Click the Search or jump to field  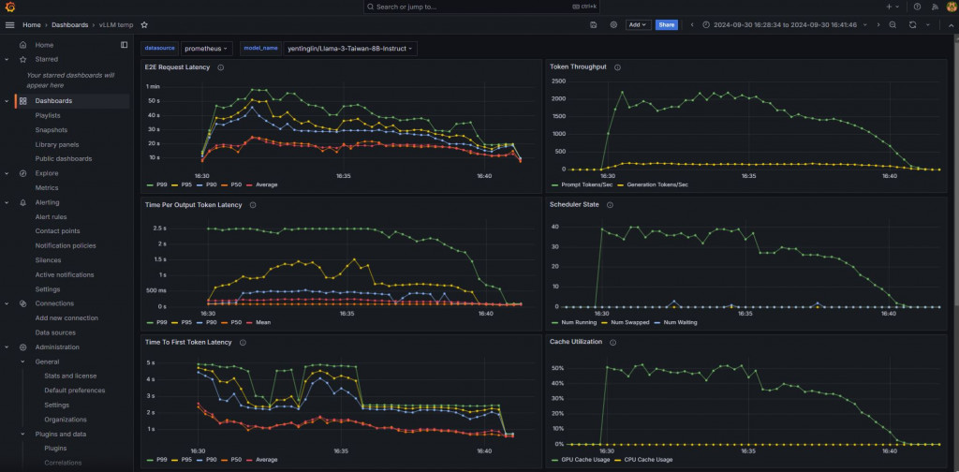[x=479, y=7]
